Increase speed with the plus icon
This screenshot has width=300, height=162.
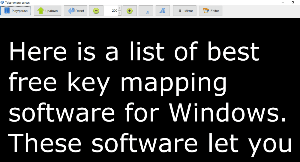tap(130, 11)
